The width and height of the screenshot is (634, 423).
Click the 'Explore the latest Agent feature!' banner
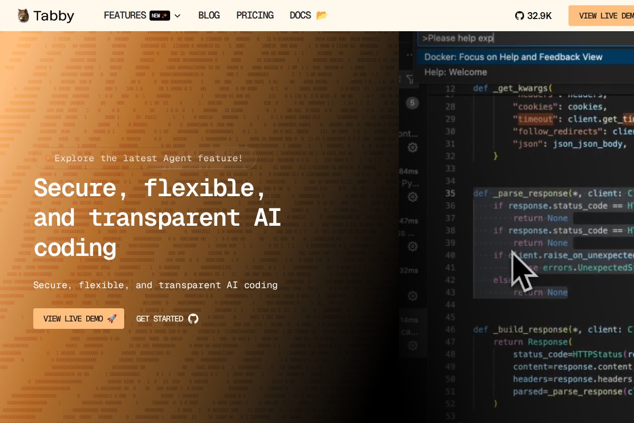[x=148, y=158]
